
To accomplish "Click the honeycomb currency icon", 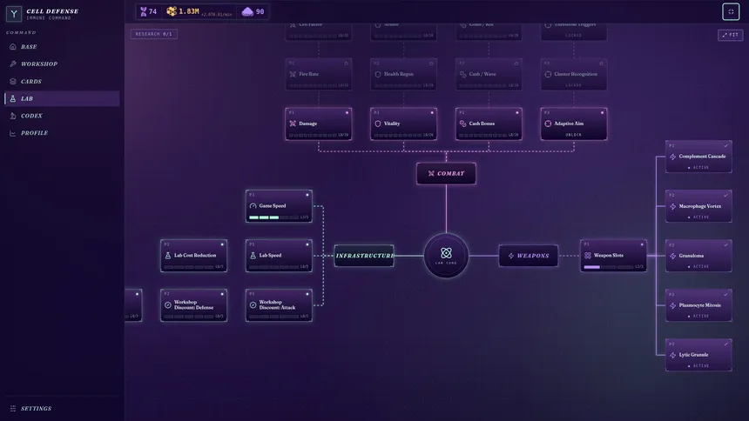I will (x=172, y=11).
